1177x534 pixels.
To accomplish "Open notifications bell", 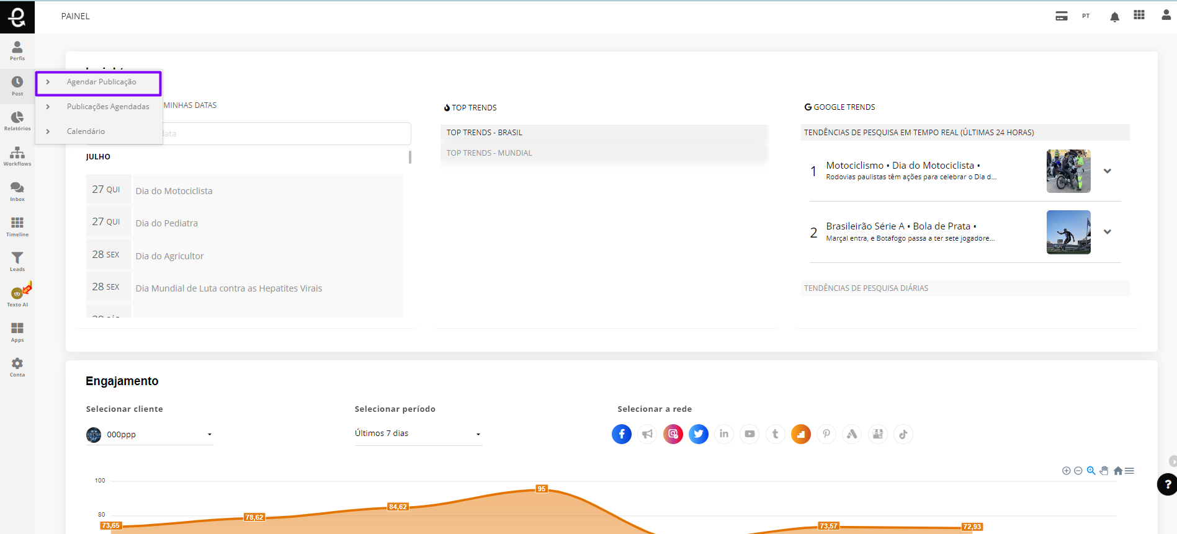I will coord(1114,17).
